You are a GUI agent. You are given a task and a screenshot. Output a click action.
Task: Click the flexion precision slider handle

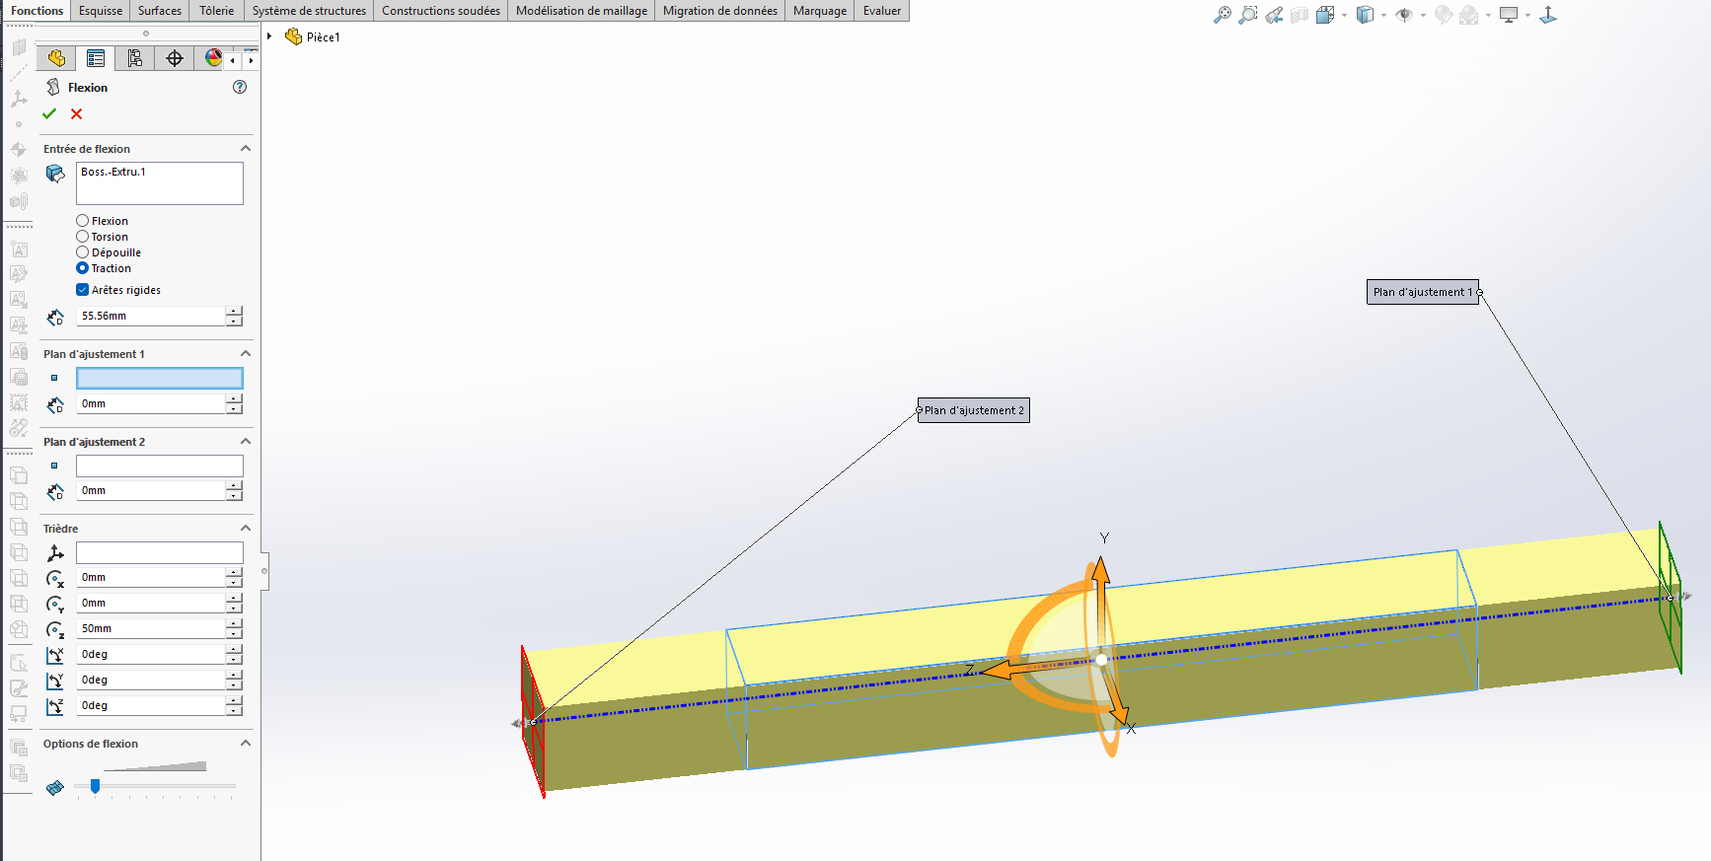coord(95,786)
